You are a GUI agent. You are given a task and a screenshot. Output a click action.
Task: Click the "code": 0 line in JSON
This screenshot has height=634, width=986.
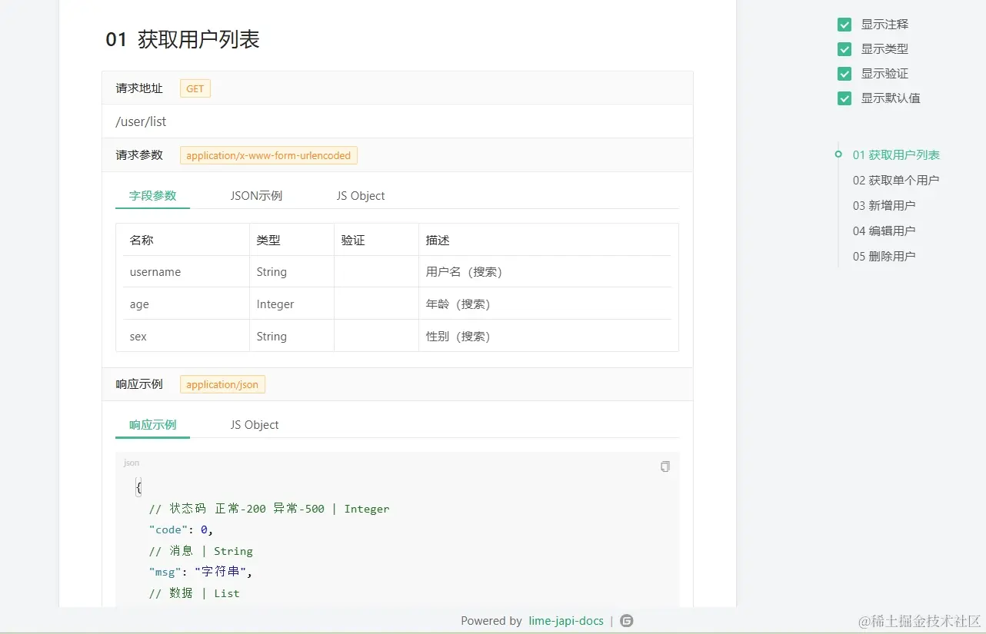[x=181, y=529]
